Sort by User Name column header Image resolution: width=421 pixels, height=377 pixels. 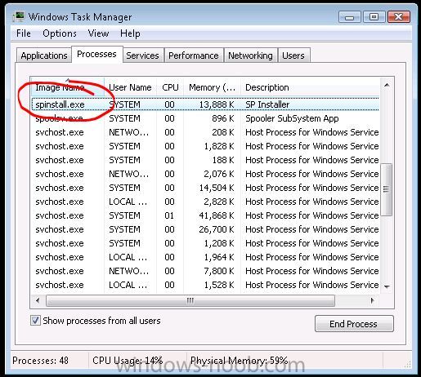pos(130,87)
